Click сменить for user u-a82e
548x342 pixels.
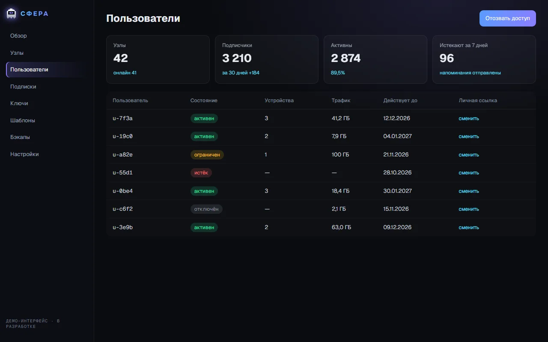tap(469, 155)
